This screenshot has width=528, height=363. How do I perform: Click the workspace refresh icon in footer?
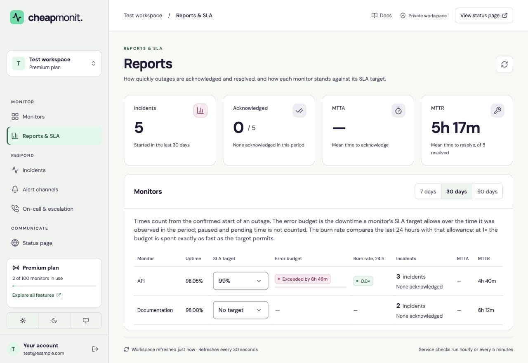tap(126, 349)
